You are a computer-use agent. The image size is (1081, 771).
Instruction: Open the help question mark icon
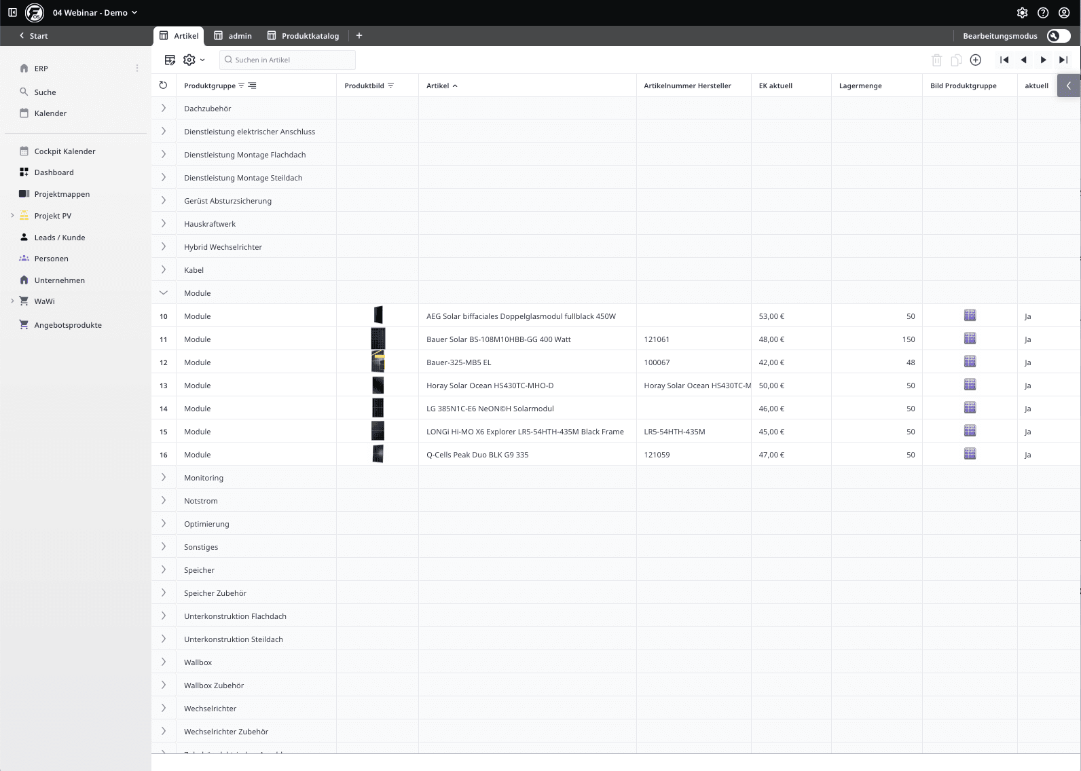[1044, 13]
